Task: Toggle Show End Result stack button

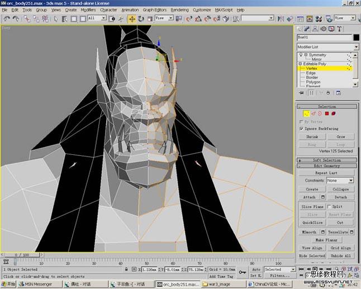Action: (311, 93)
